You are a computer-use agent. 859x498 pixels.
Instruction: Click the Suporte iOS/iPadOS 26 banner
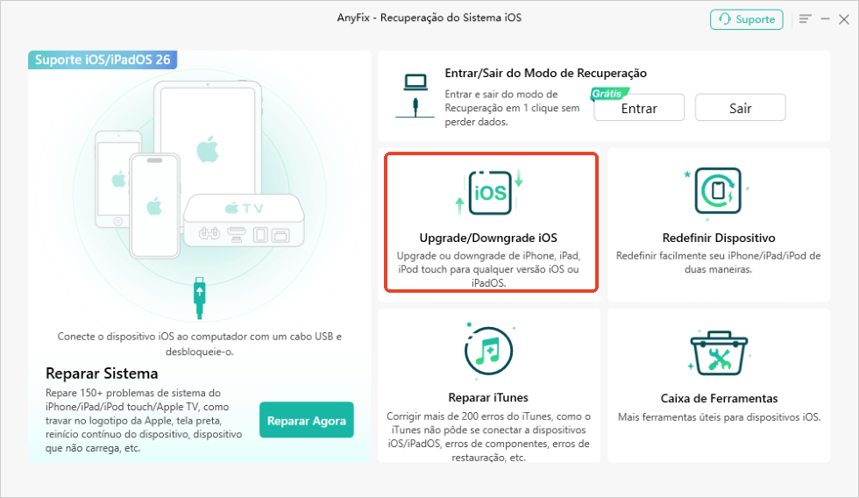tap(103, 60)
